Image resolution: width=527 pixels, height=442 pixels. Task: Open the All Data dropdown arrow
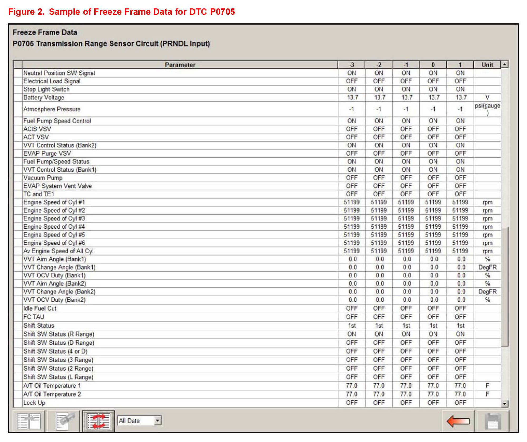[157, 420]
